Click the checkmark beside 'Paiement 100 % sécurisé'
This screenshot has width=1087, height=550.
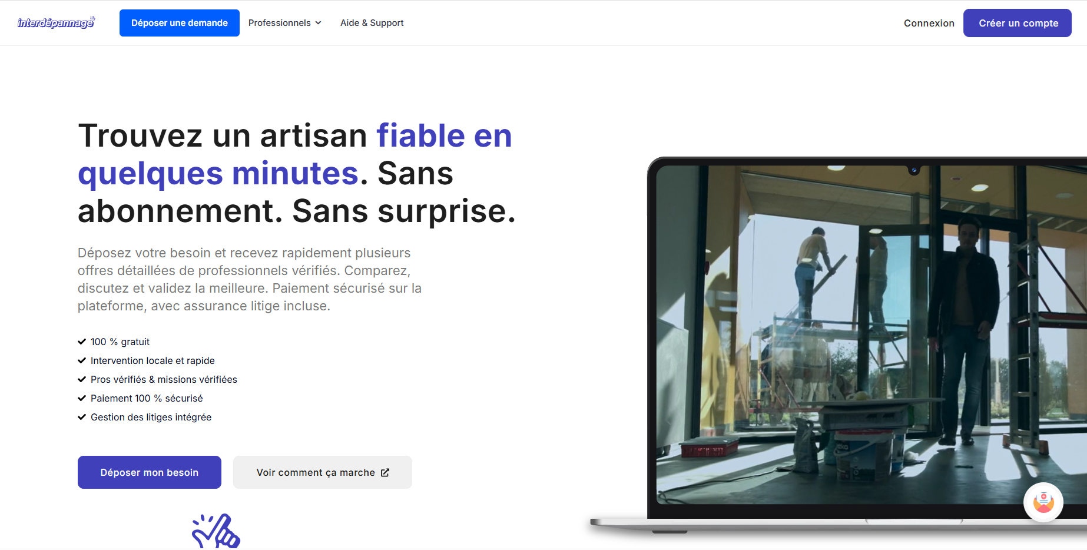tap(82, 398)
